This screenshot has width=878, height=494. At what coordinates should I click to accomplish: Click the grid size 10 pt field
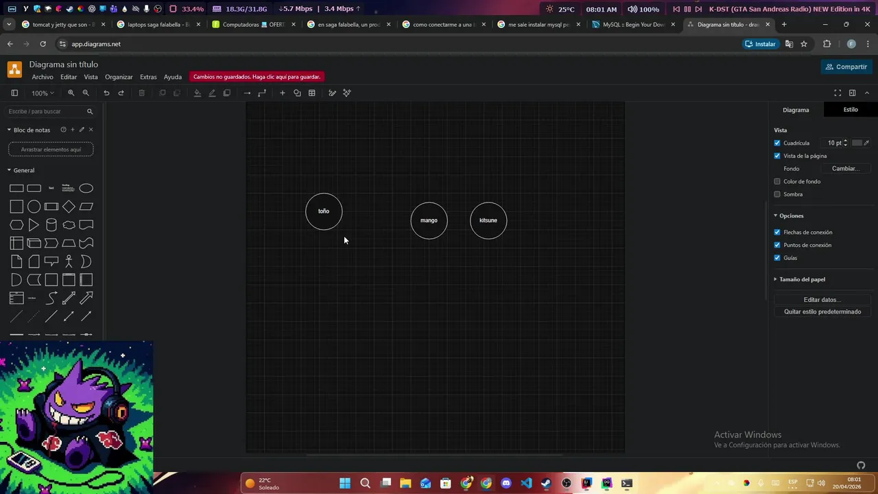tap(833, 143)
